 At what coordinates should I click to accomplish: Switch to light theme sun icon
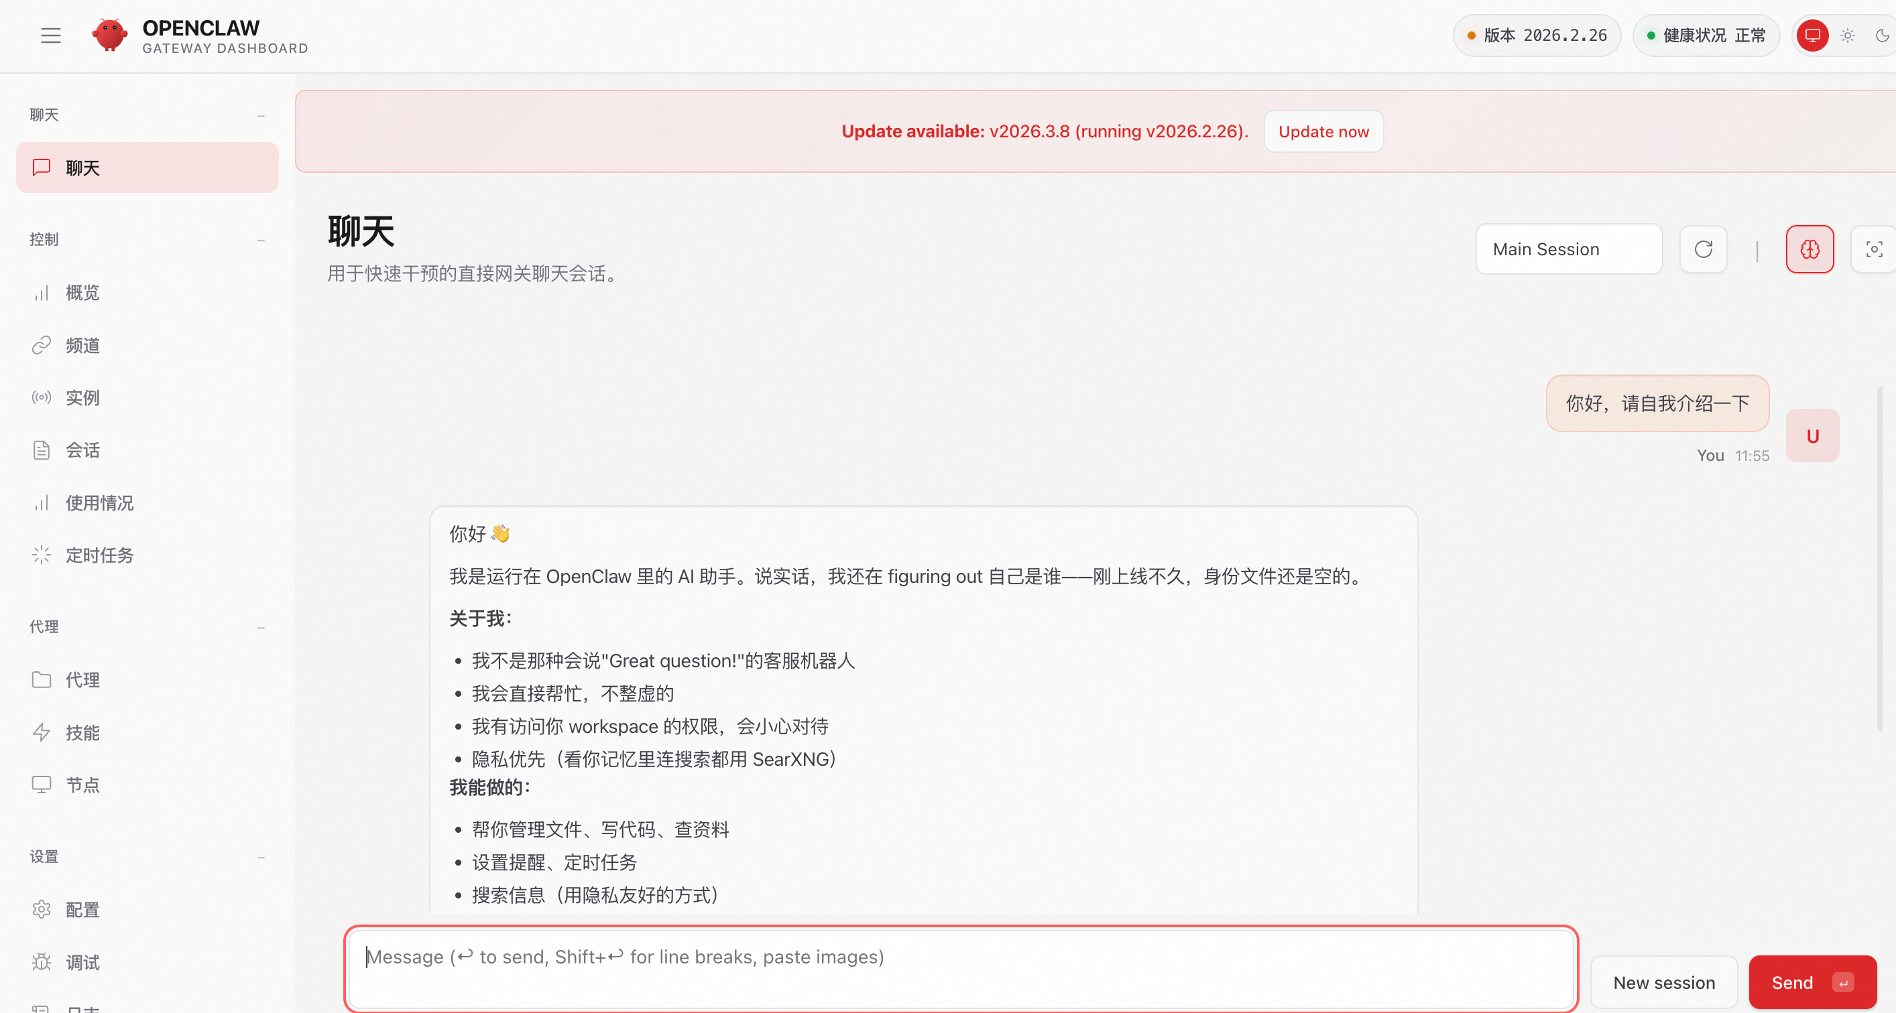click(1848, 36)
